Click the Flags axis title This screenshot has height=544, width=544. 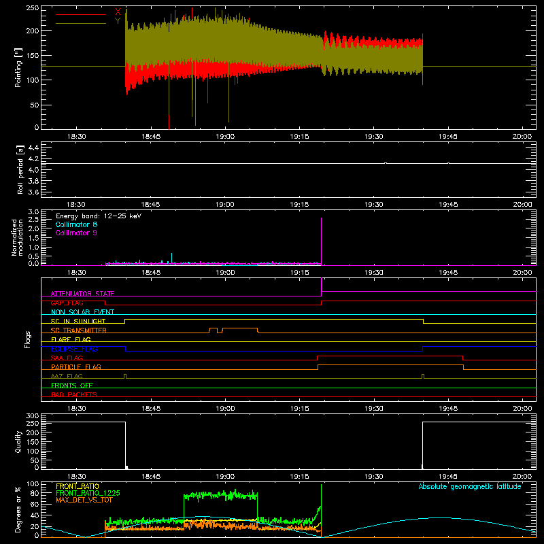pos(28,339)
